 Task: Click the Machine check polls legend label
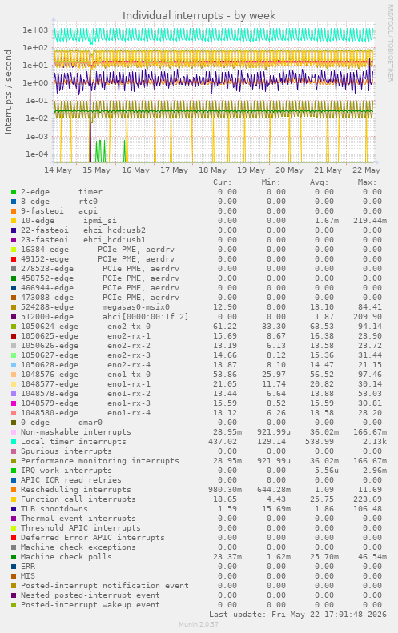pyautogui.click(x=66, y=557)
